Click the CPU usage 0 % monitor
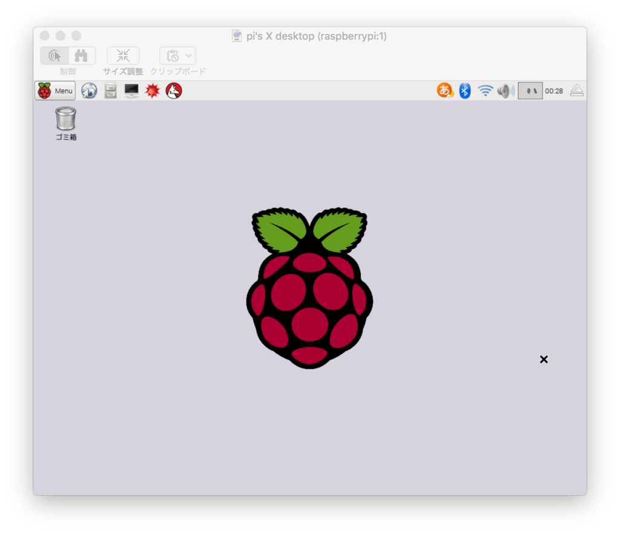The image size is (620, 535). (x=530, y=91)
